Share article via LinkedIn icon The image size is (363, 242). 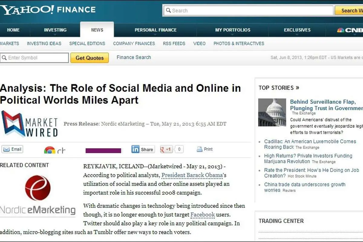point(143,149)
